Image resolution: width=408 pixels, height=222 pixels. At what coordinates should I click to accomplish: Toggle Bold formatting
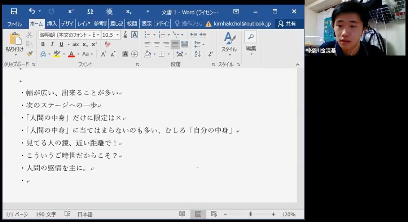click(x=43, y=44)
